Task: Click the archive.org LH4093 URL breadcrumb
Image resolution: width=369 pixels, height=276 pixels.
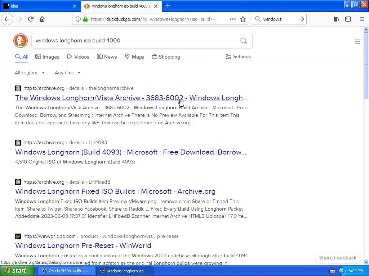Action: 65,142
